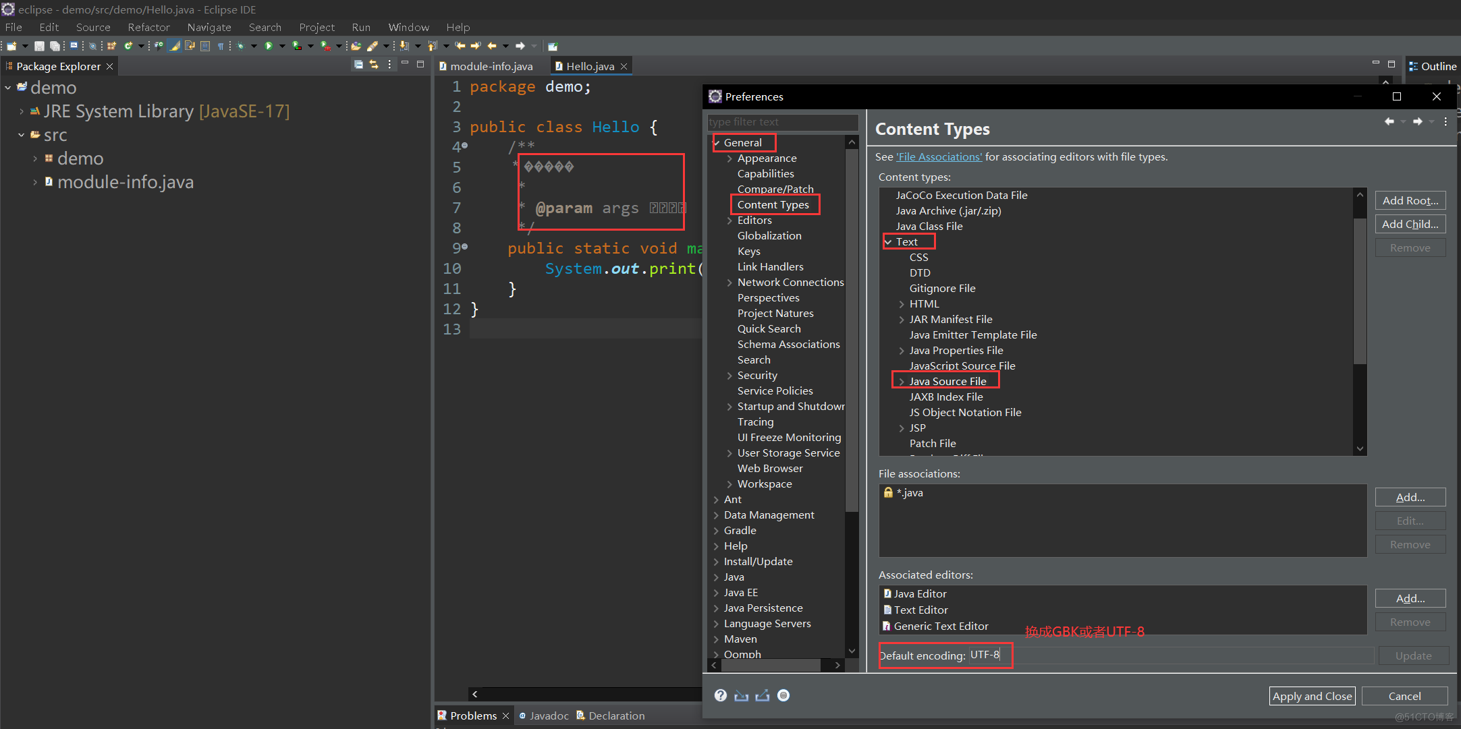The image size is (1461, 729).
Task: Switch to module-info.java editor tab
Action: click(487, 66)
